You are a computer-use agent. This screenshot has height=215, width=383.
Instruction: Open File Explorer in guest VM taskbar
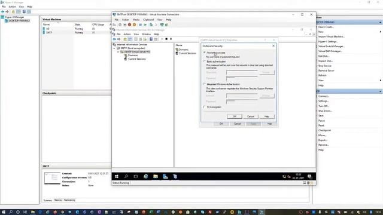coord(156,177)
